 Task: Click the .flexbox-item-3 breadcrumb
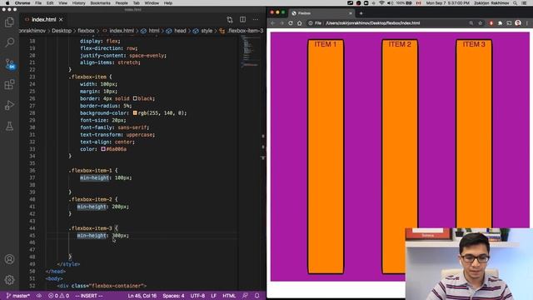tap(242, 31)
